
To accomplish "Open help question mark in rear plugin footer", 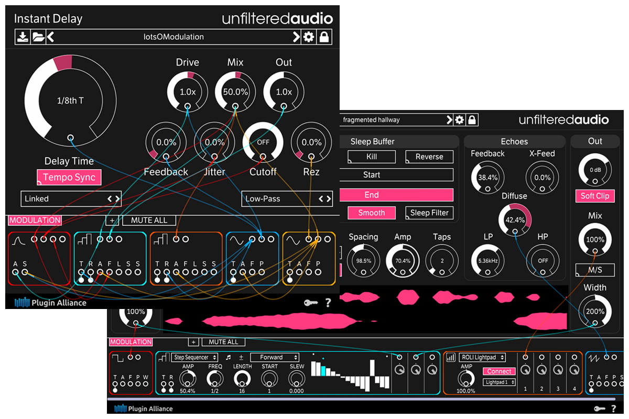I will click(x=613, y=409).
